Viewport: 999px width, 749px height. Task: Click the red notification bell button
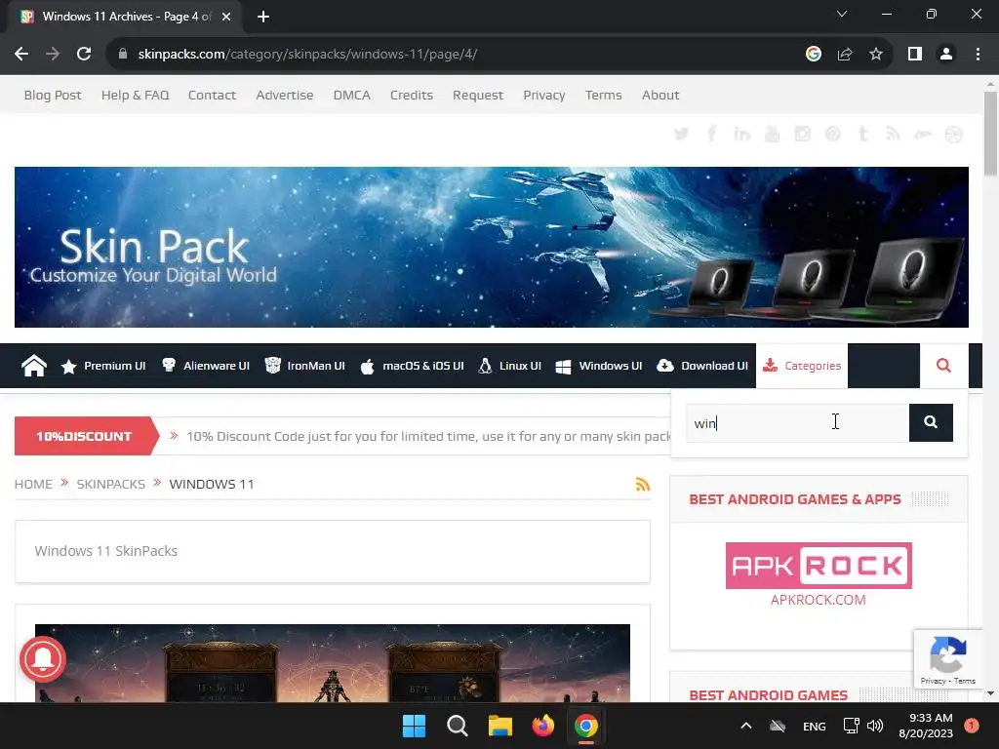click(x=43, y=659)
